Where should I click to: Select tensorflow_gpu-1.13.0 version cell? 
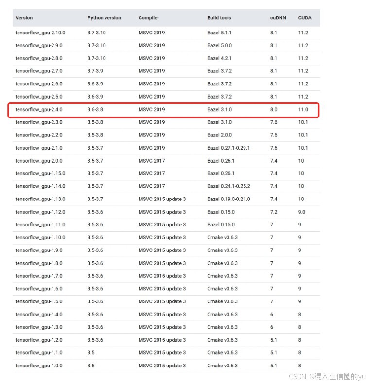40,199
